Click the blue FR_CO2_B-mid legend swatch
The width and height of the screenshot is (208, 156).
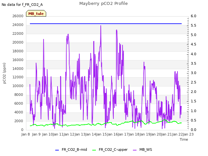(x=57, y=150)
